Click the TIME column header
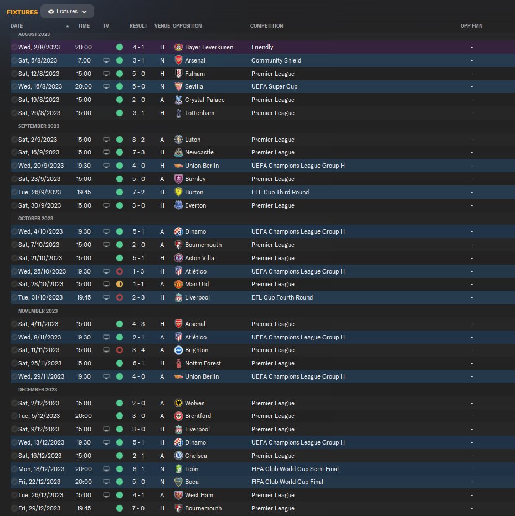This screenshot has width=515, height=516. pos(84,25)
